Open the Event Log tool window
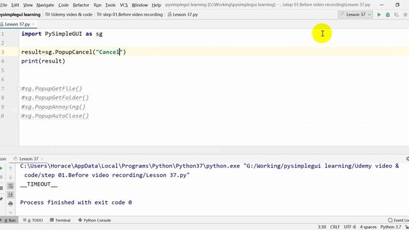 398,220
